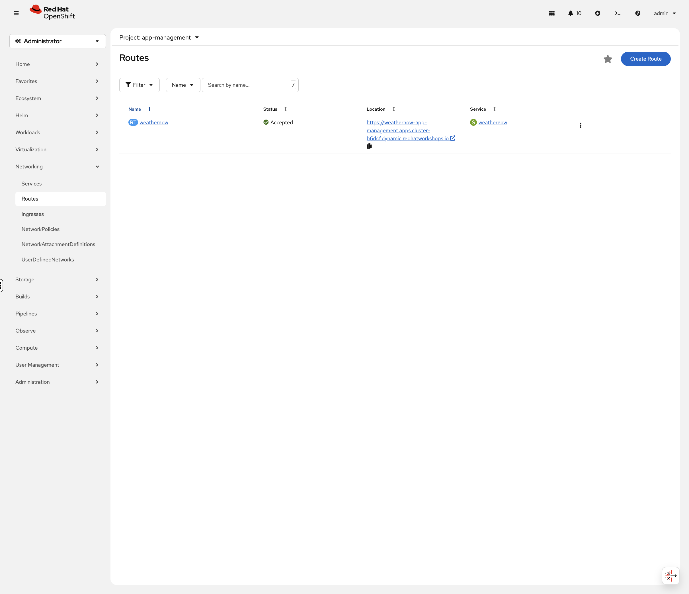Open the web terminal icon

(618, 13)
